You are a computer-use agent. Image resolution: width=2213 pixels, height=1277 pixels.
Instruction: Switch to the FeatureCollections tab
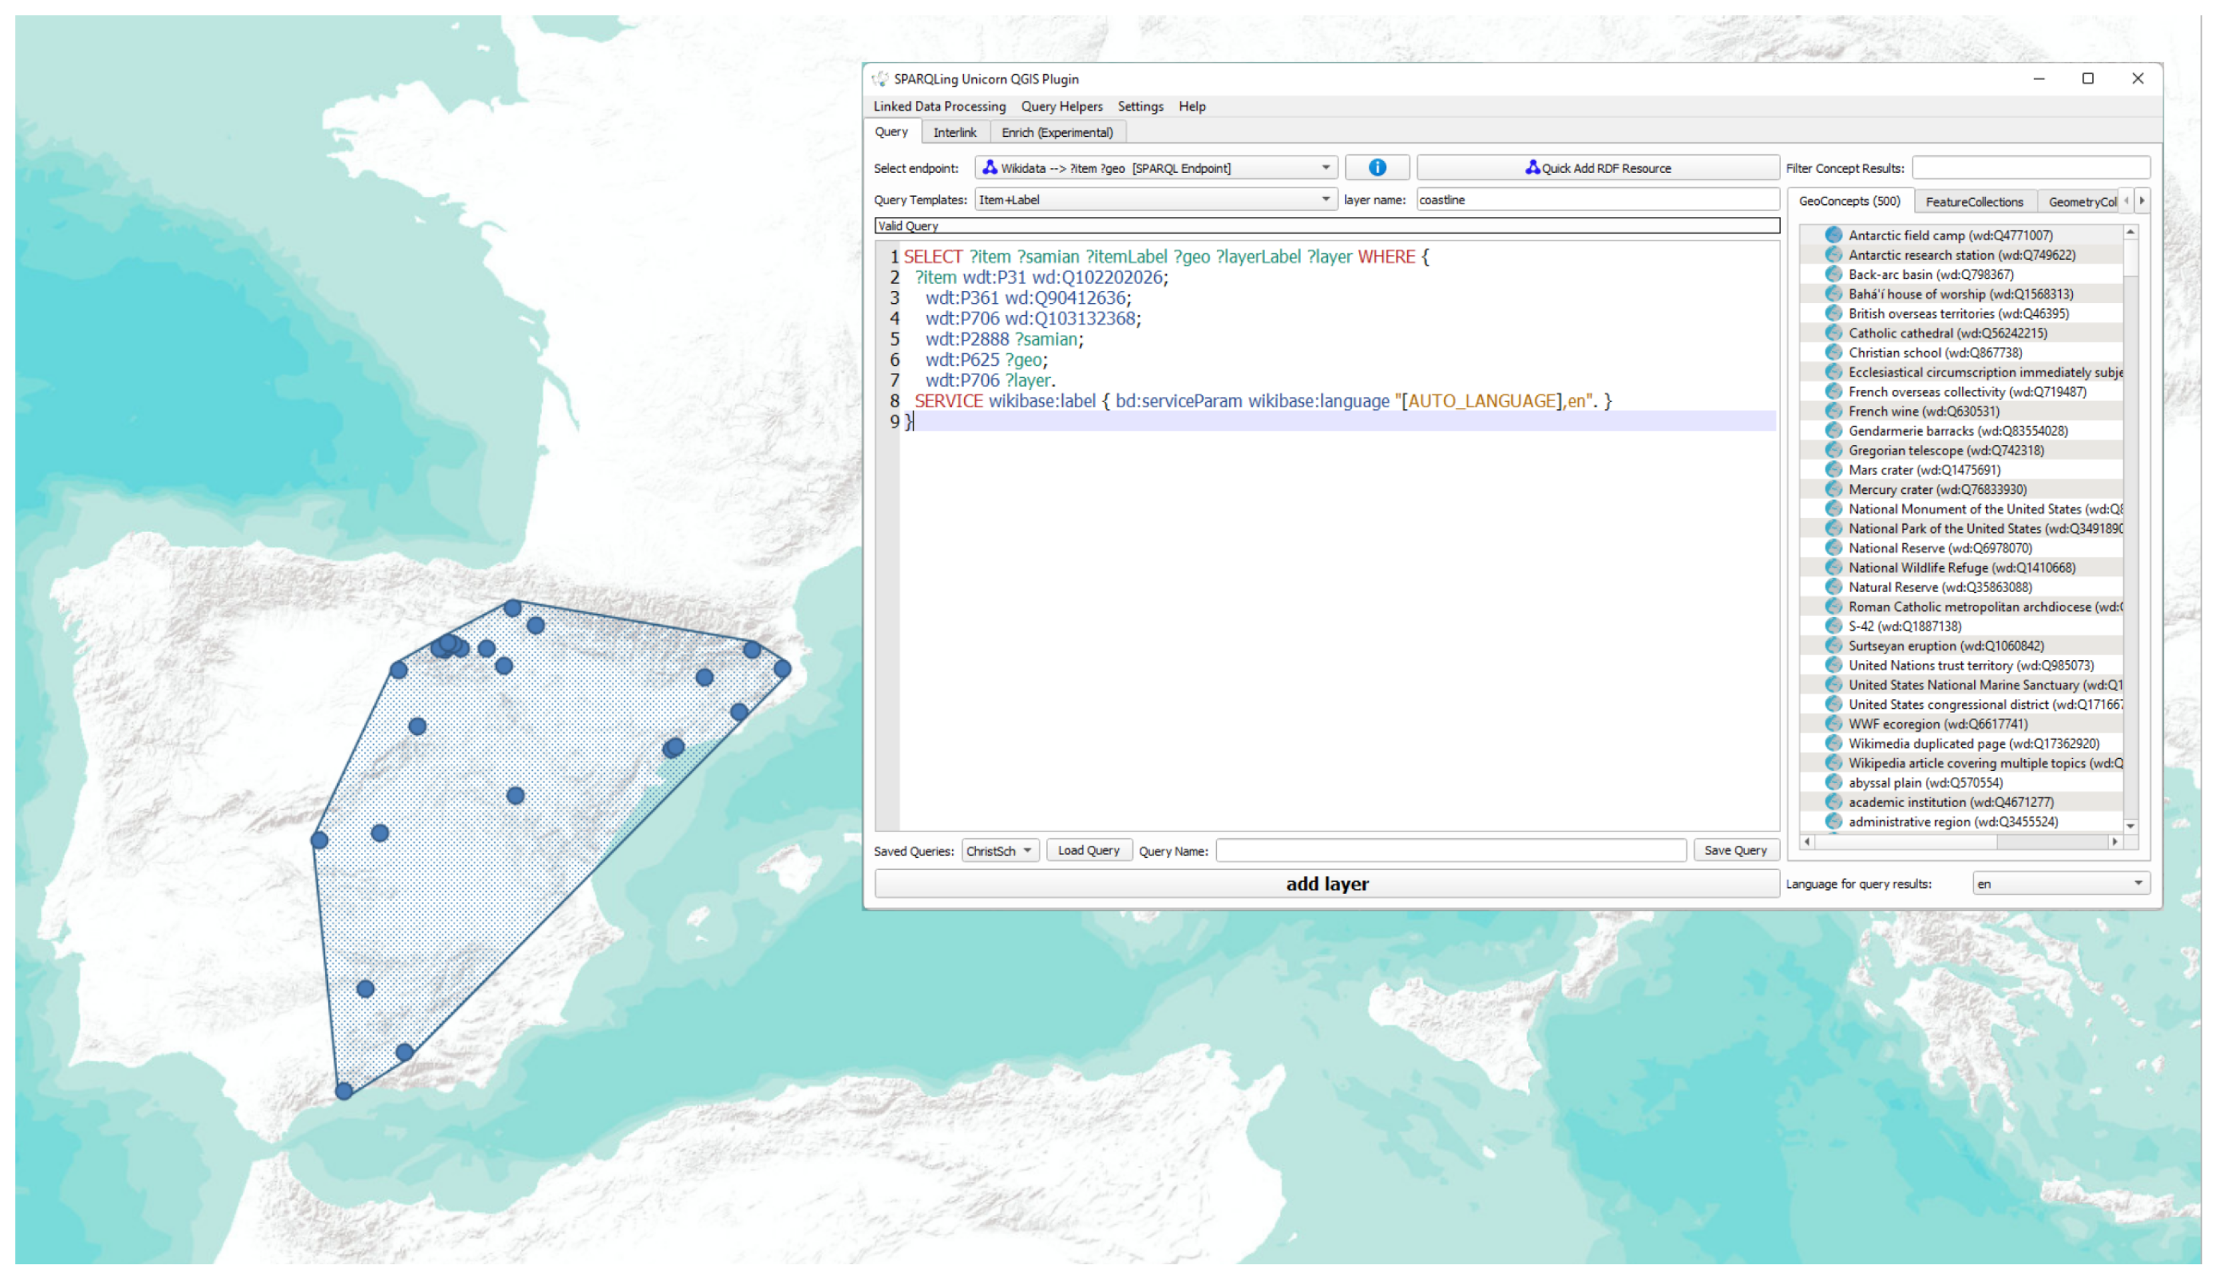point(1973,202)
